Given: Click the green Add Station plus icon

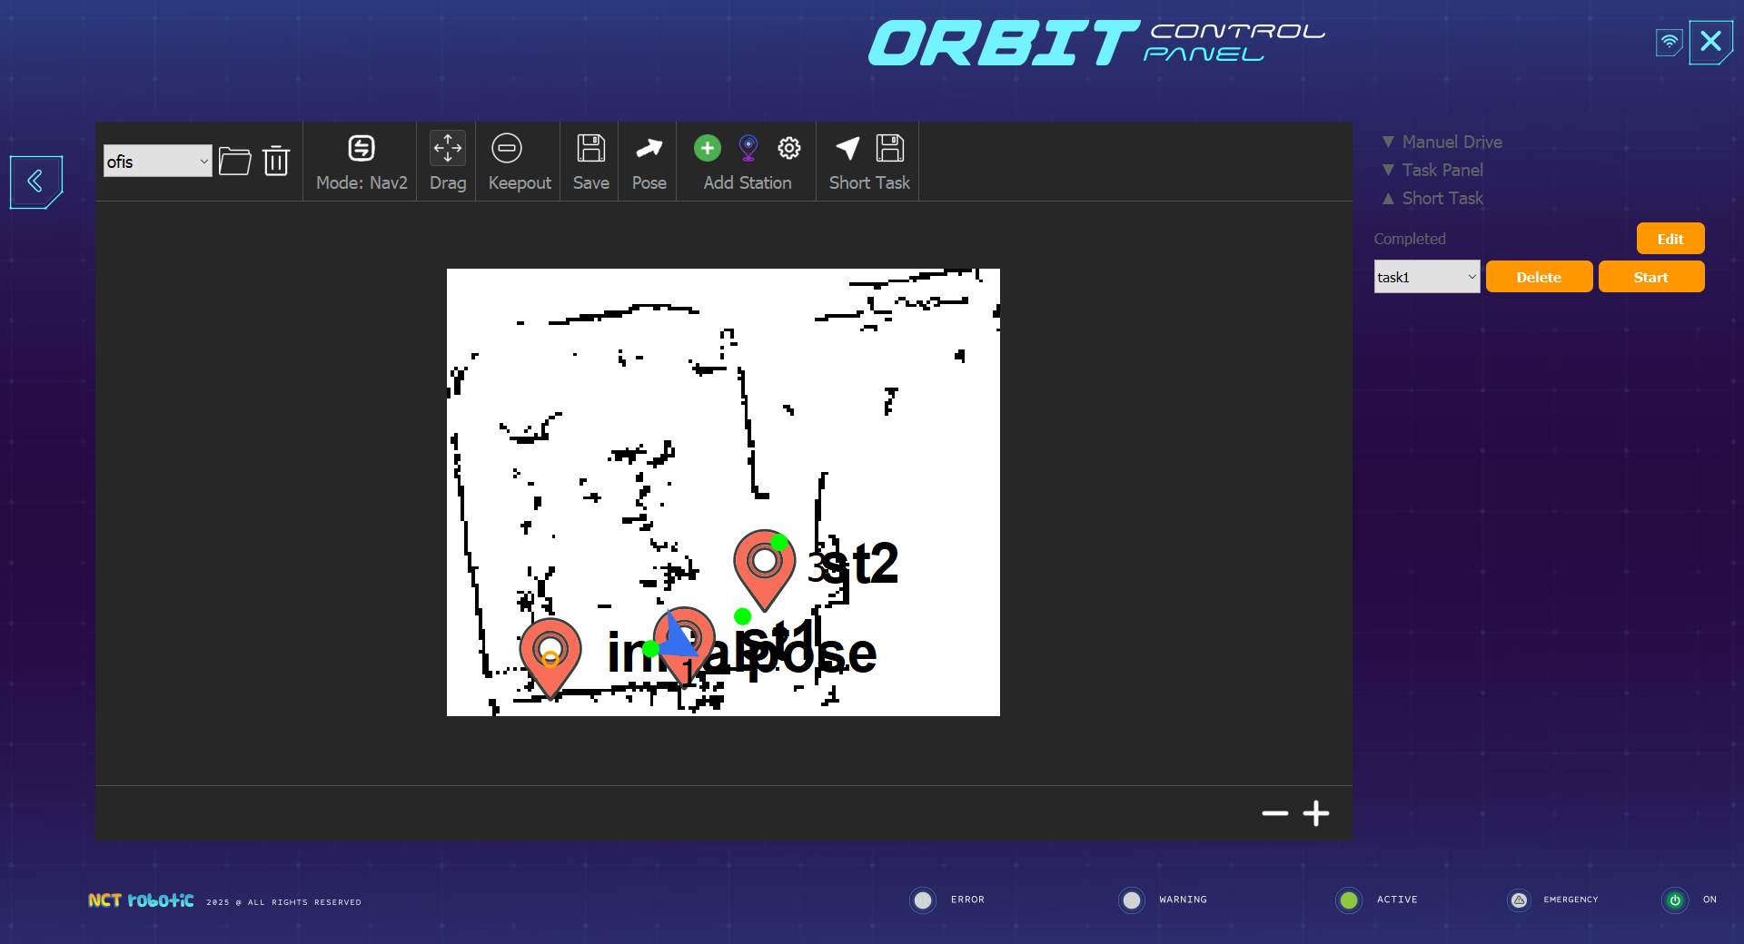Looking at the screenshot, I should (x=707, y=148).
